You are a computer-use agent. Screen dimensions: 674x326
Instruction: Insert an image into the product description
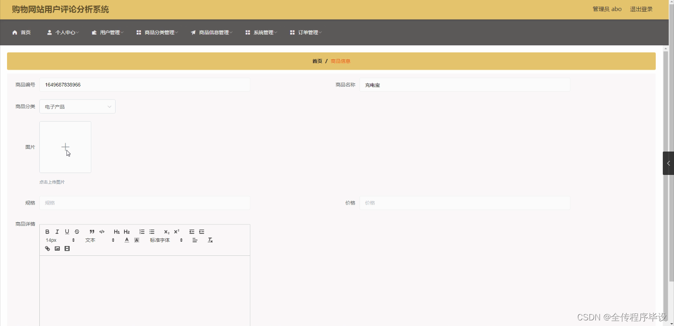(58, 248)
